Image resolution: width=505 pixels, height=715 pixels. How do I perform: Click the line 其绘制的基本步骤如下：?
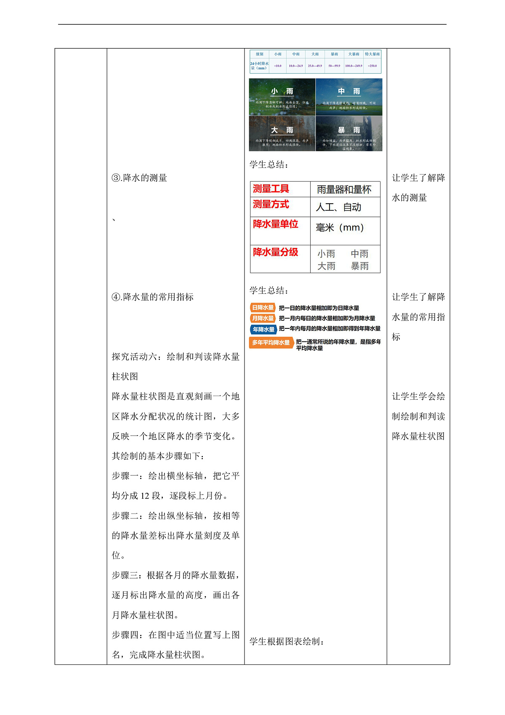(x=159, y=456)
